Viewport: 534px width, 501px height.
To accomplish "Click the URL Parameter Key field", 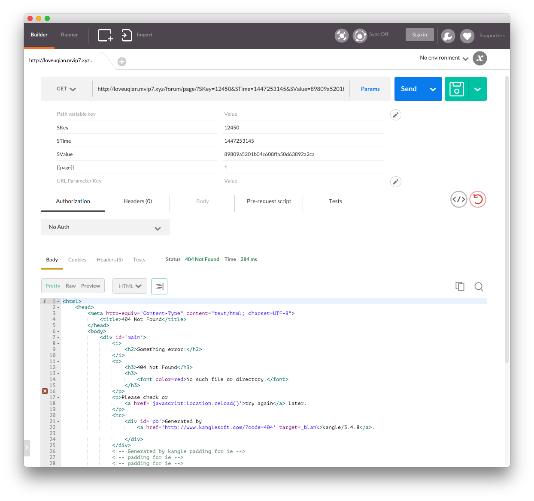I will pos(137,181).
